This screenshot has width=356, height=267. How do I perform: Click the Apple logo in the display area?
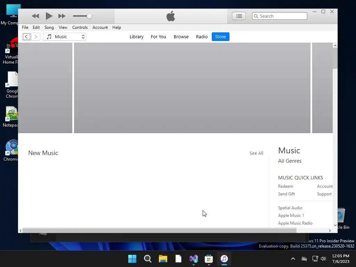tap(171, 16)
